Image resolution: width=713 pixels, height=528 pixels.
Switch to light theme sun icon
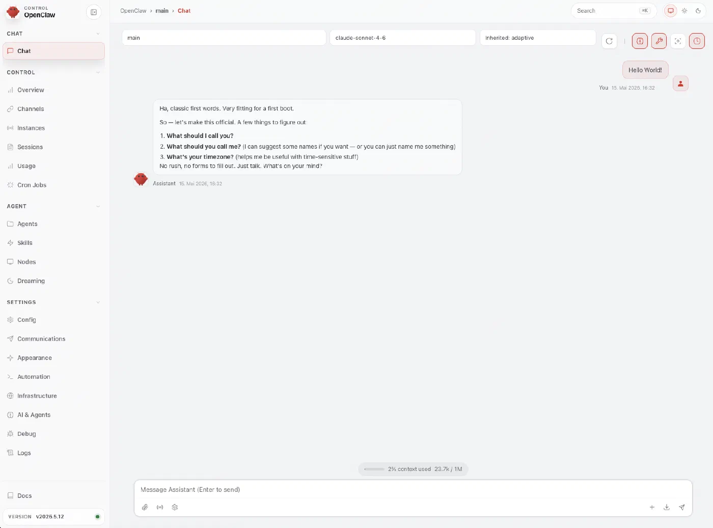pyautogui.click(x=684, y=11)
